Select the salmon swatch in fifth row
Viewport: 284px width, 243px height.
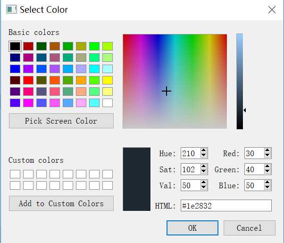pos(81,92)
